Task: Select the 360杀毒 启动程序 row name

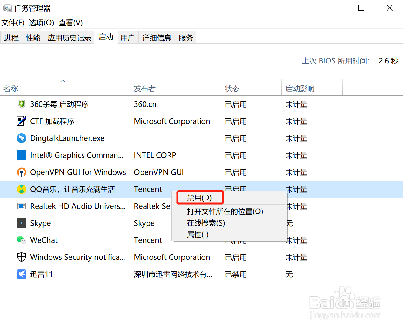Action: [59, 104]
